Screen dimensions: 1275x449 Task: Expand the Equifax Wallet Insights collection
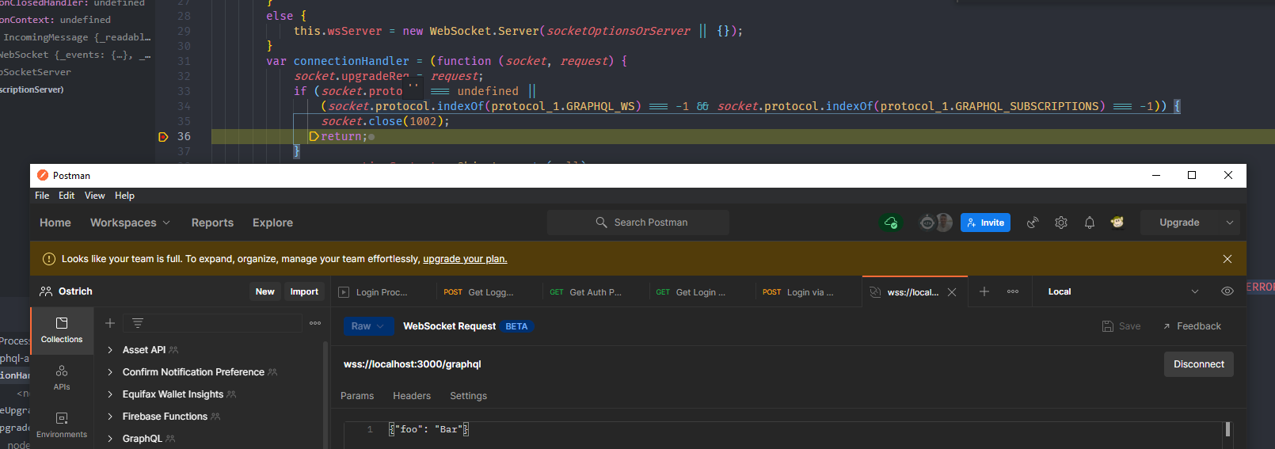tap(110, 394)
